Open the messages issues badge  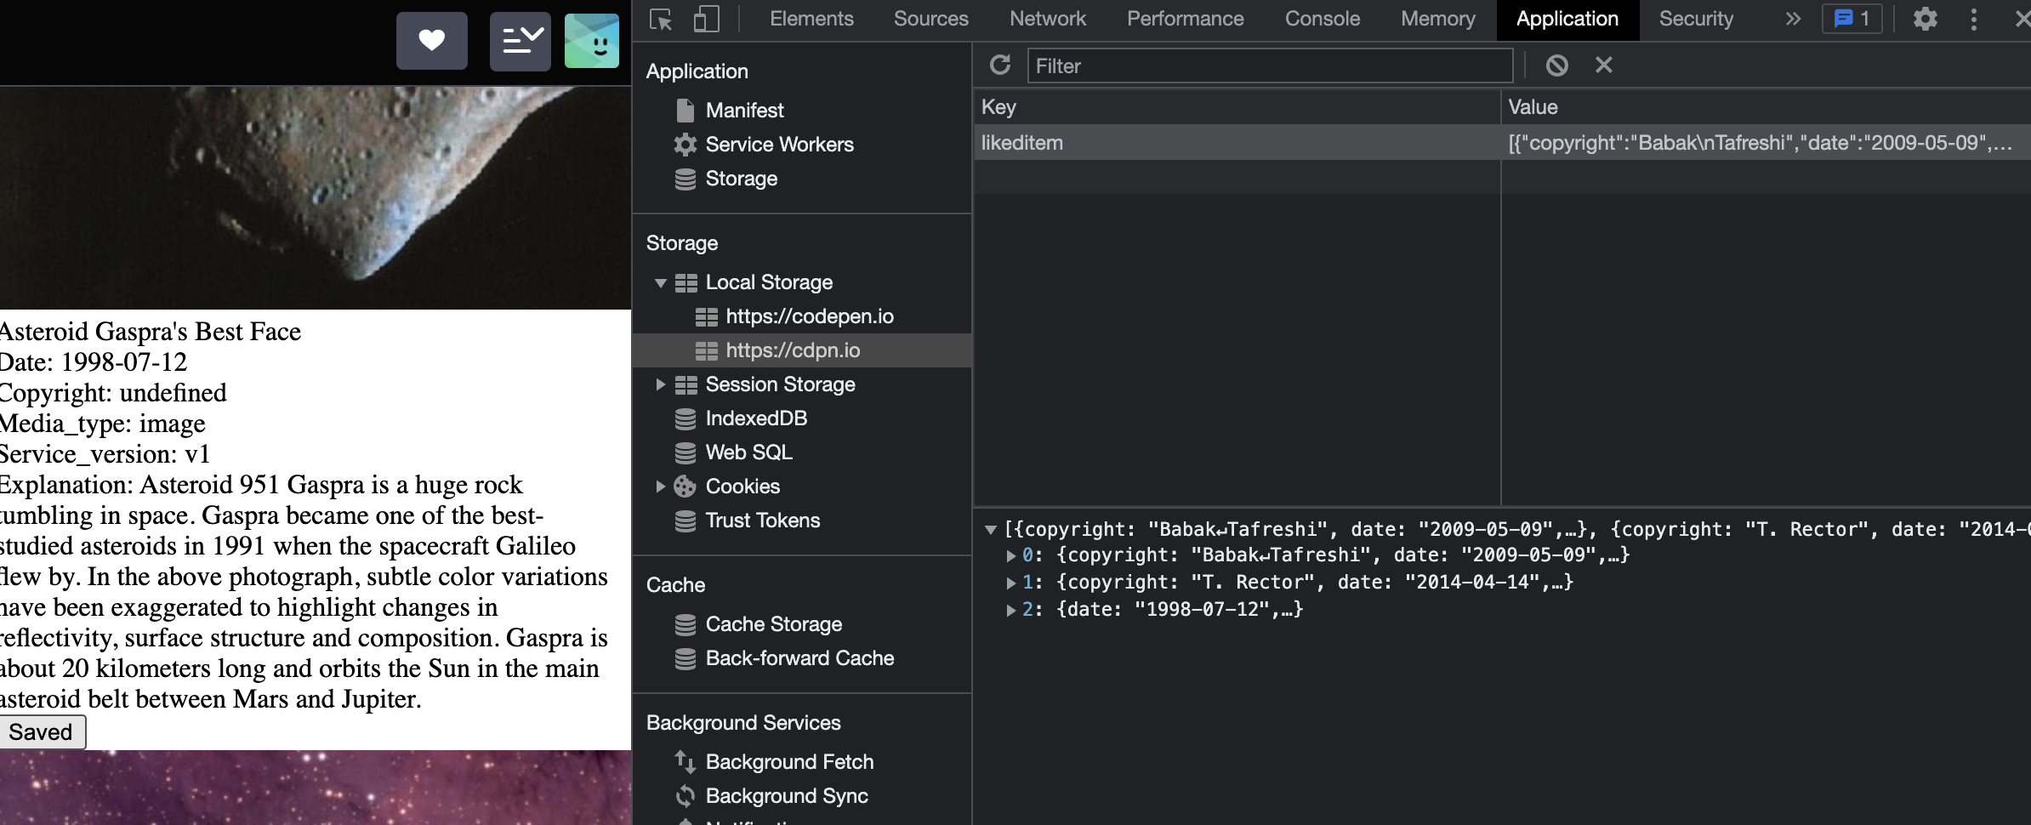click(1852, 19)
